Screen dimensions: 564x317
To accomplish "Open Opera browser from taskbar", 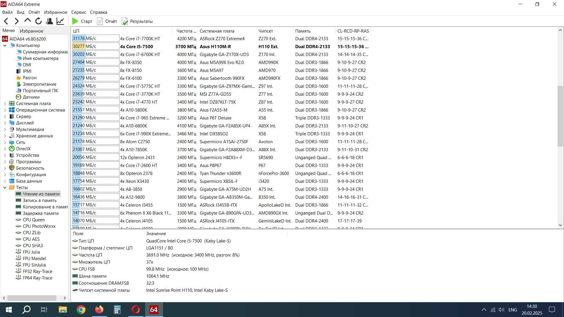I will (136, 310).
